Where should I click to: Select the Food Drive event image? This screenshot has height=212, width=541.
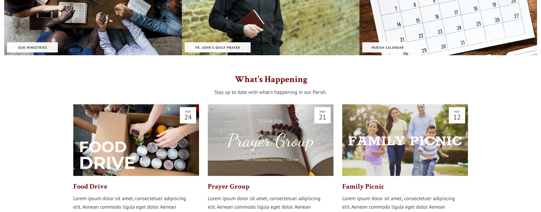point(136,140)
